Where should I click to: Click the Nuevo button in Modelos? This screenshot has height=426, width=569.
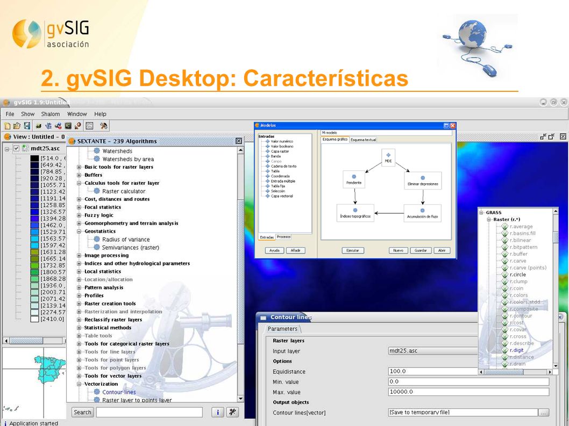pyautogui.click(x=398, y=250)
